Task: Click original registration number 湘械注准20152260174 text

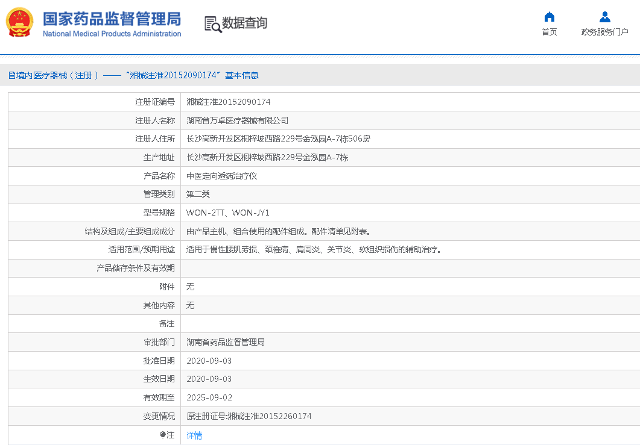Action: [x=249, y=416]
